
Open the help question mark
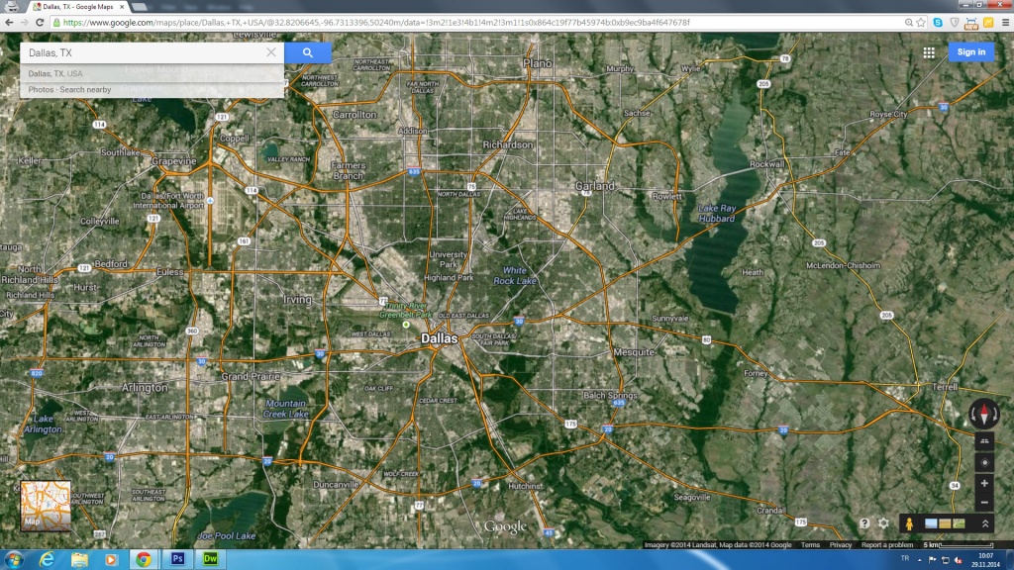[864, 523]
